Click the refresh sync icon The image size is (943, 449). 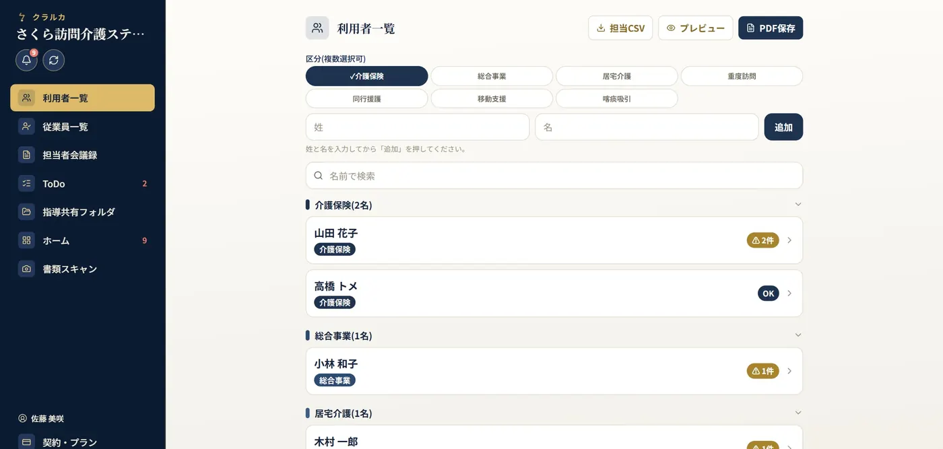54,60
